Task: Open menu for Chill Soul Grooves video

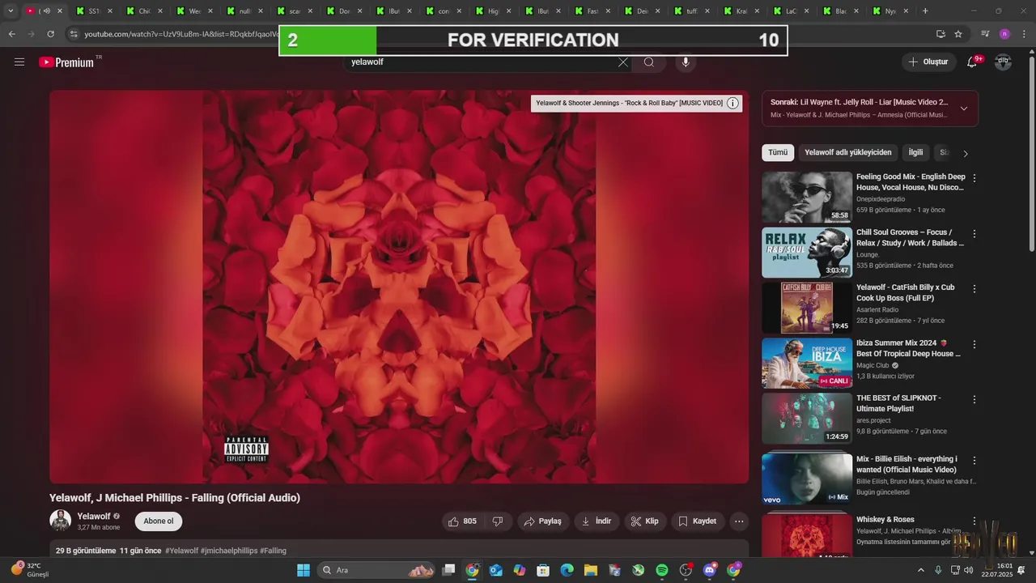Action: click(974, 233)
